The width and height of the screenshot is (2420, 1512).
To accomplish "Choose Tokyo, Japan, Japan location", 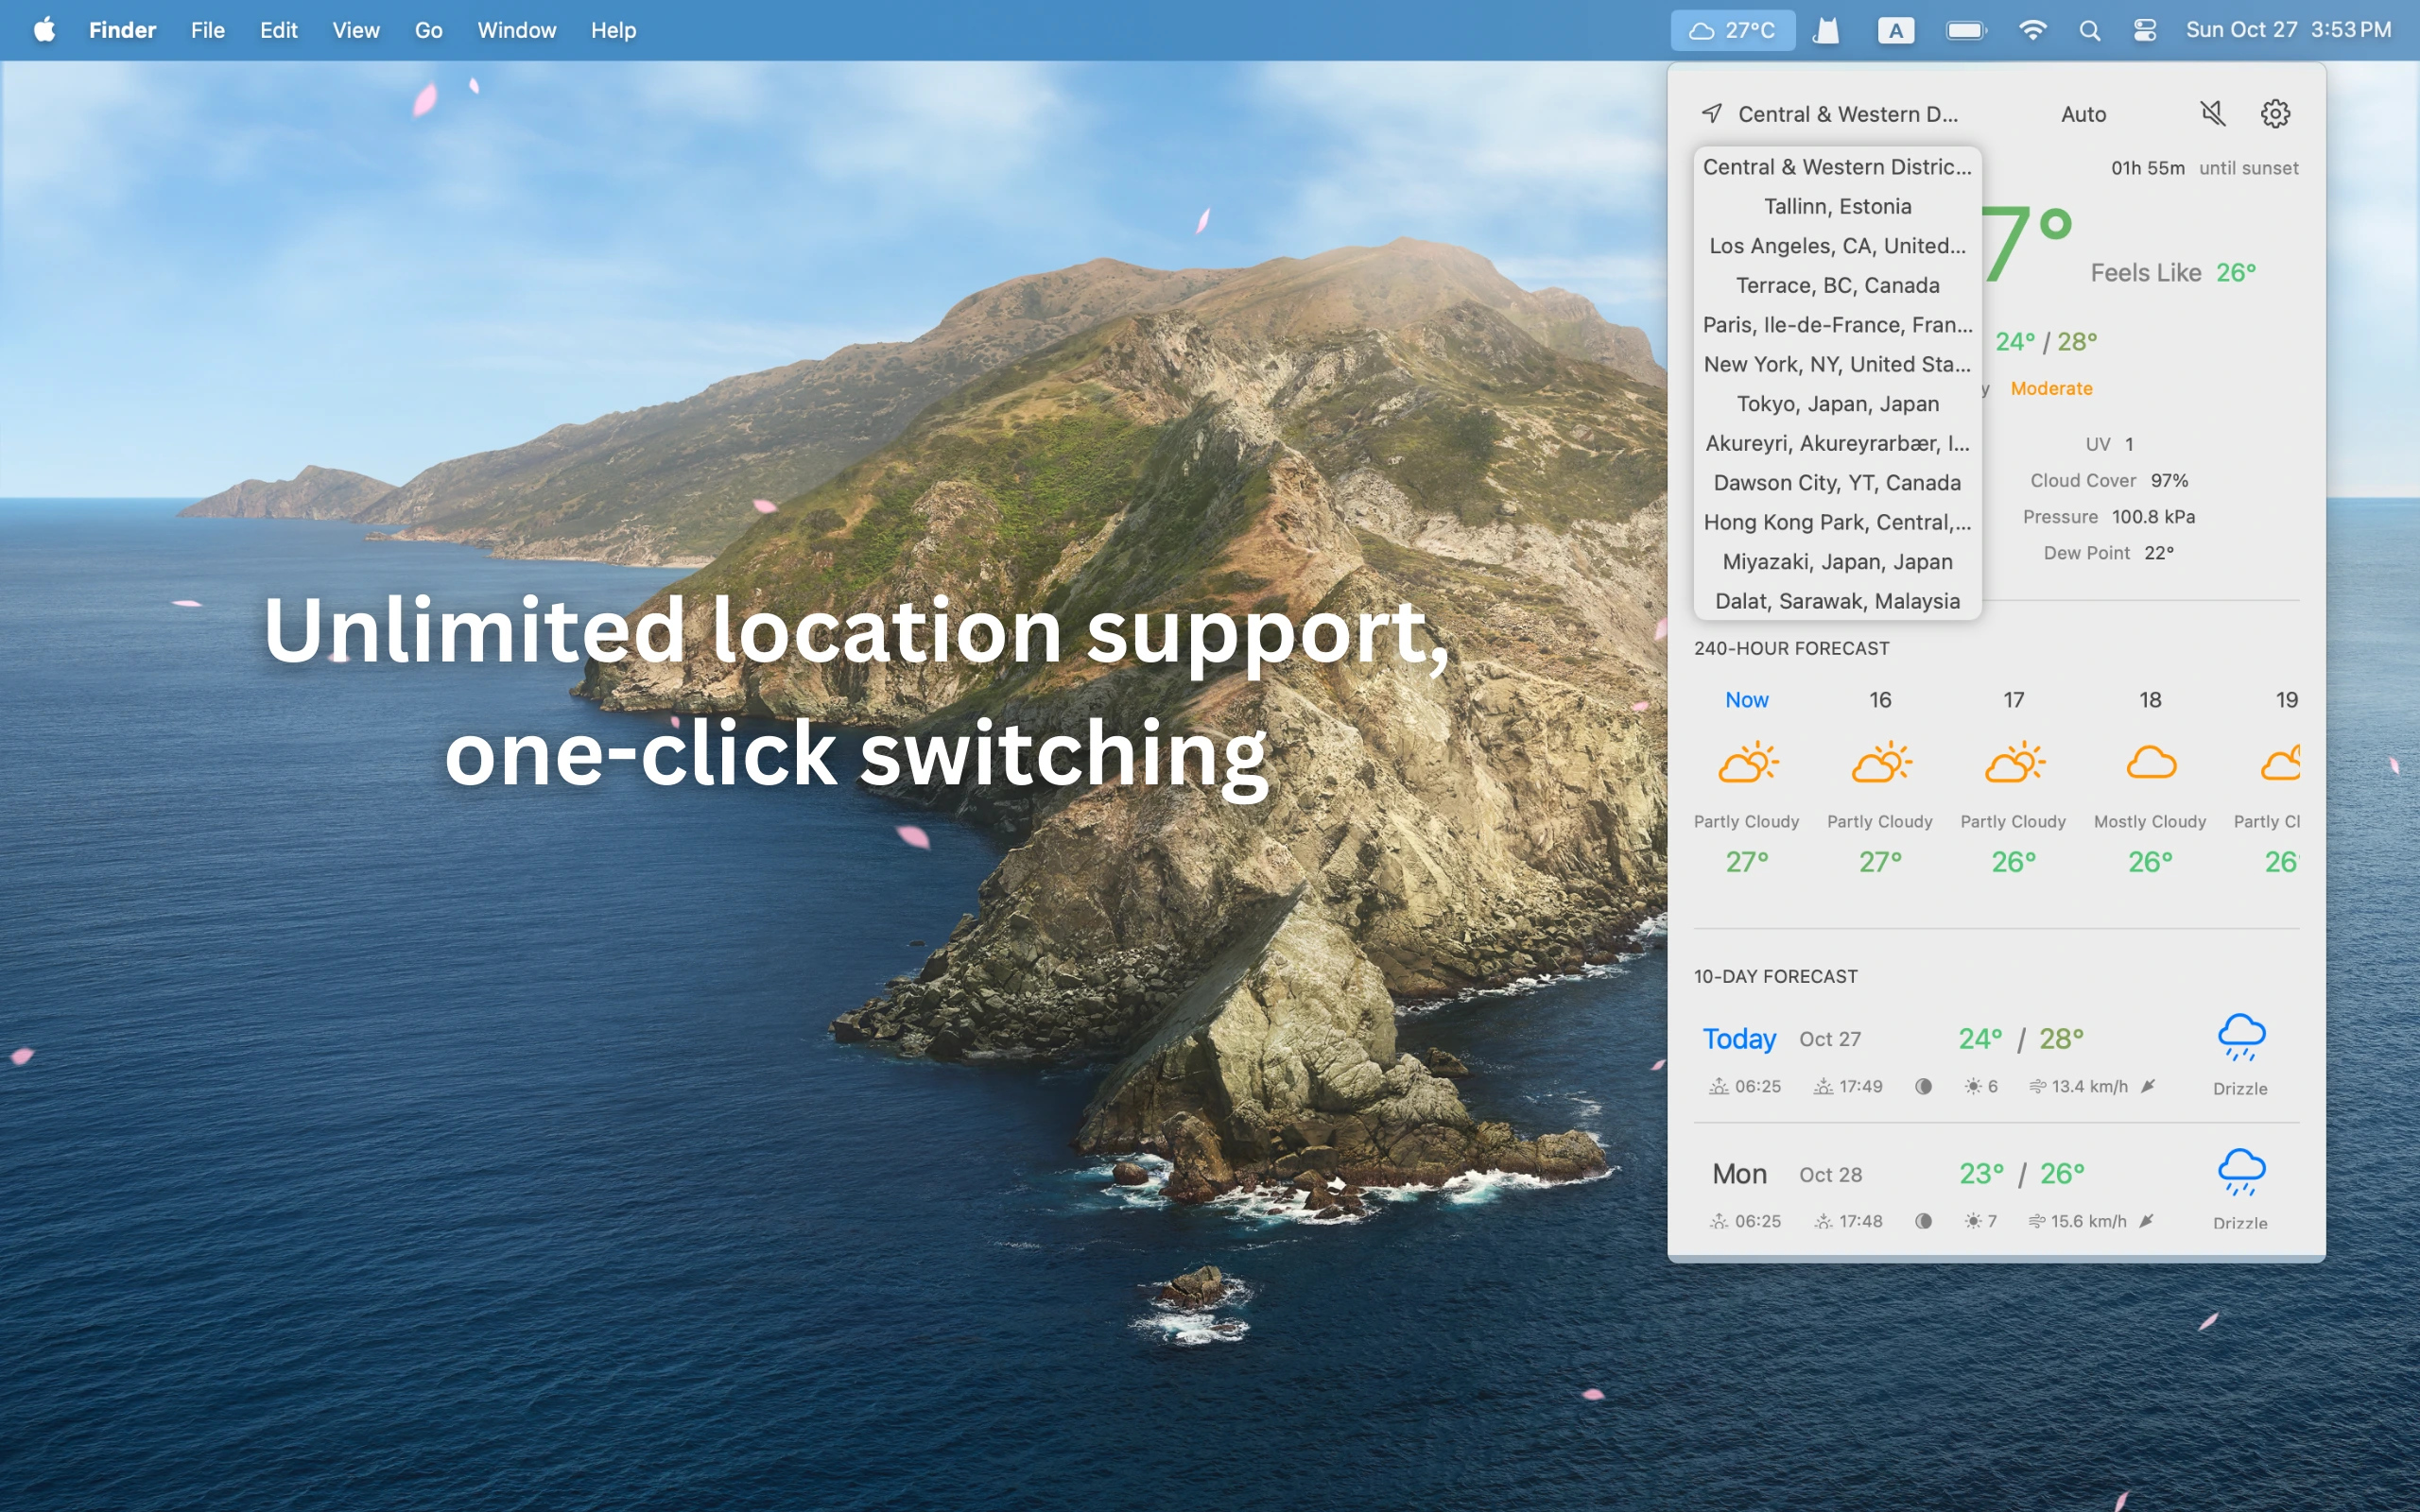I will point(1837,404).
